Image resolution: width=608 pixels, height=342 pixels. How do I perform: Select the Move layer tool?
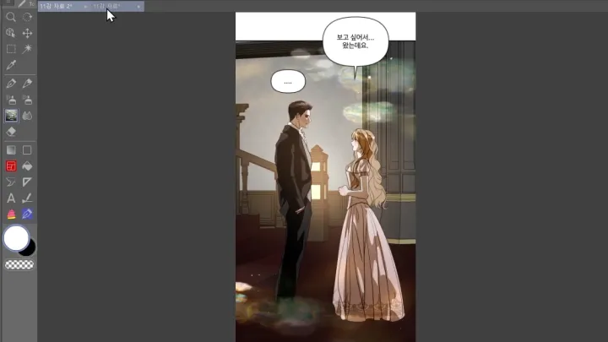click(x=27, y=33)
